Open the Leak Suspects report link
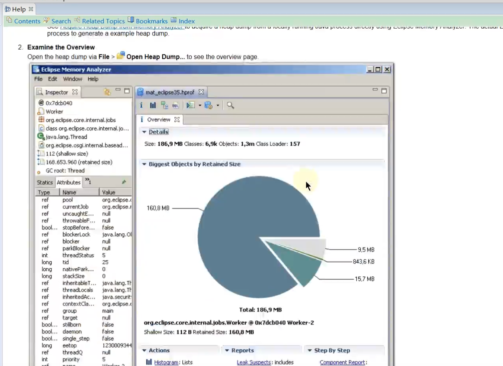 254,362
